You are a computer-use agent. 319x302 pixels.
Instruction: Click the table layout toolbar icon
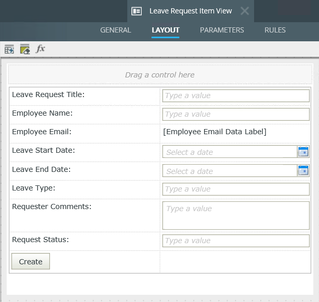click(x=9, y=49)
